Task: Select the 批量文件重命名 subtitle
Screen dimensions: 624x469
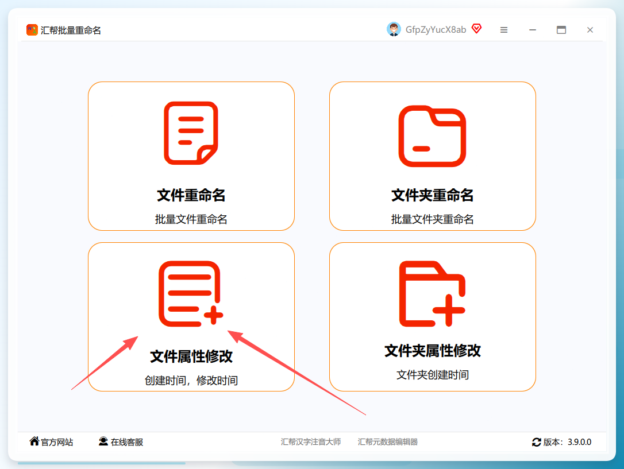Action: [191, 219]
